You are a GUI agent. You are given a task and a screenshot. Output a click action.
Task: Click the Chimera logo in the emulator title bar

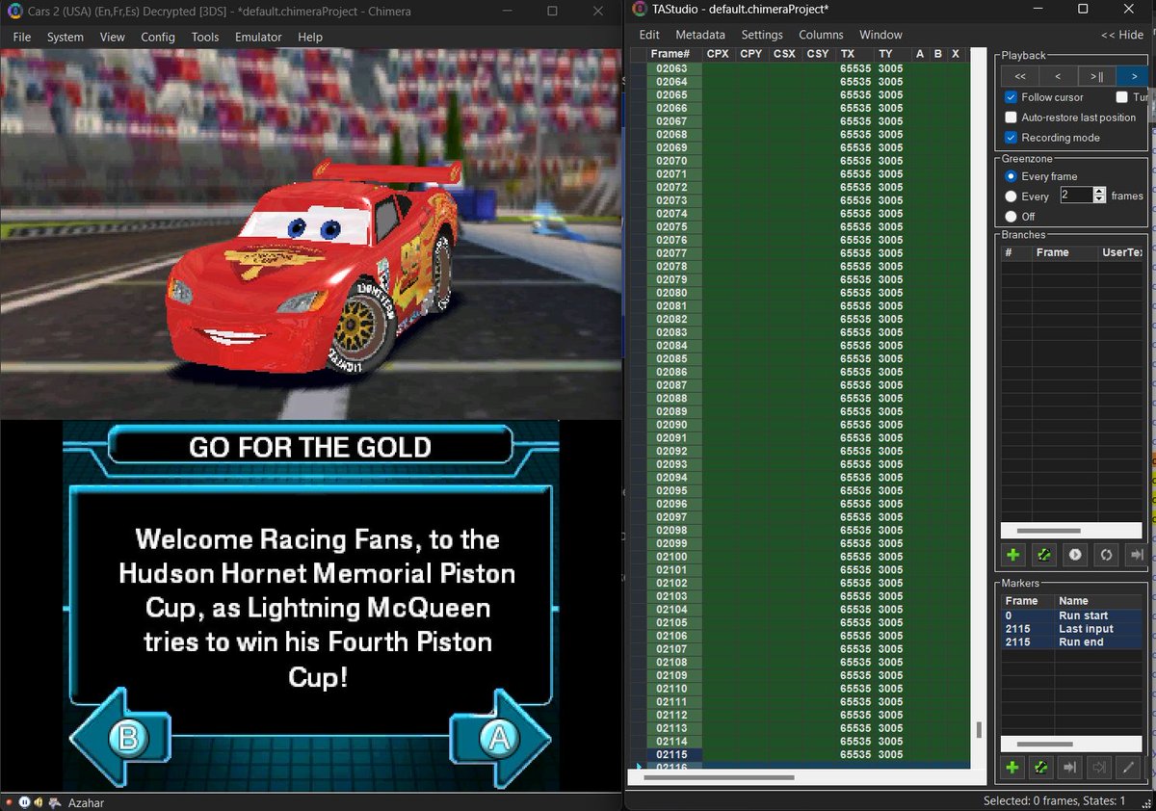(13, 12)
